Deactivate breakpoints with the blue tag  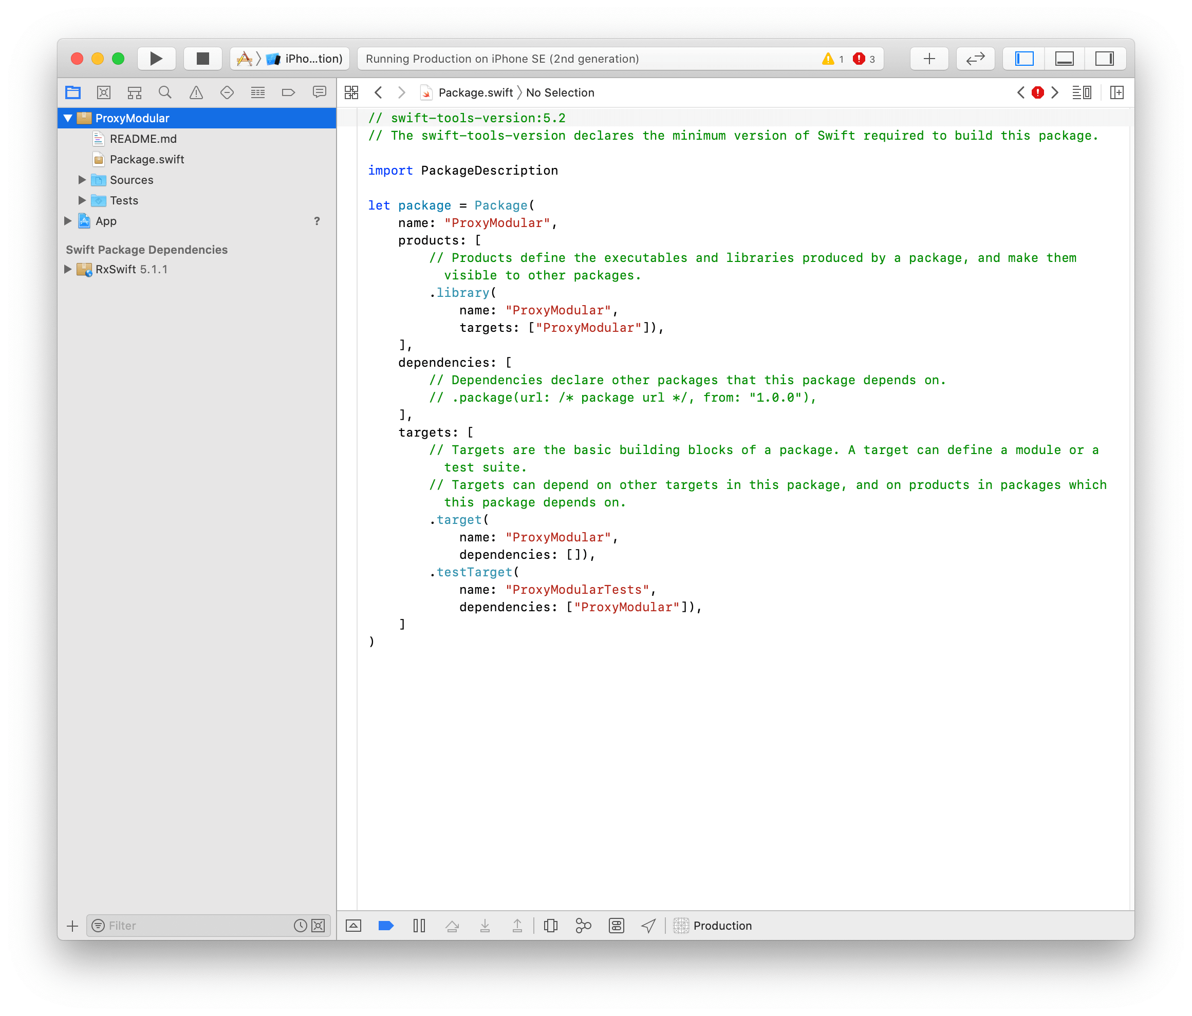click(386, 925)
